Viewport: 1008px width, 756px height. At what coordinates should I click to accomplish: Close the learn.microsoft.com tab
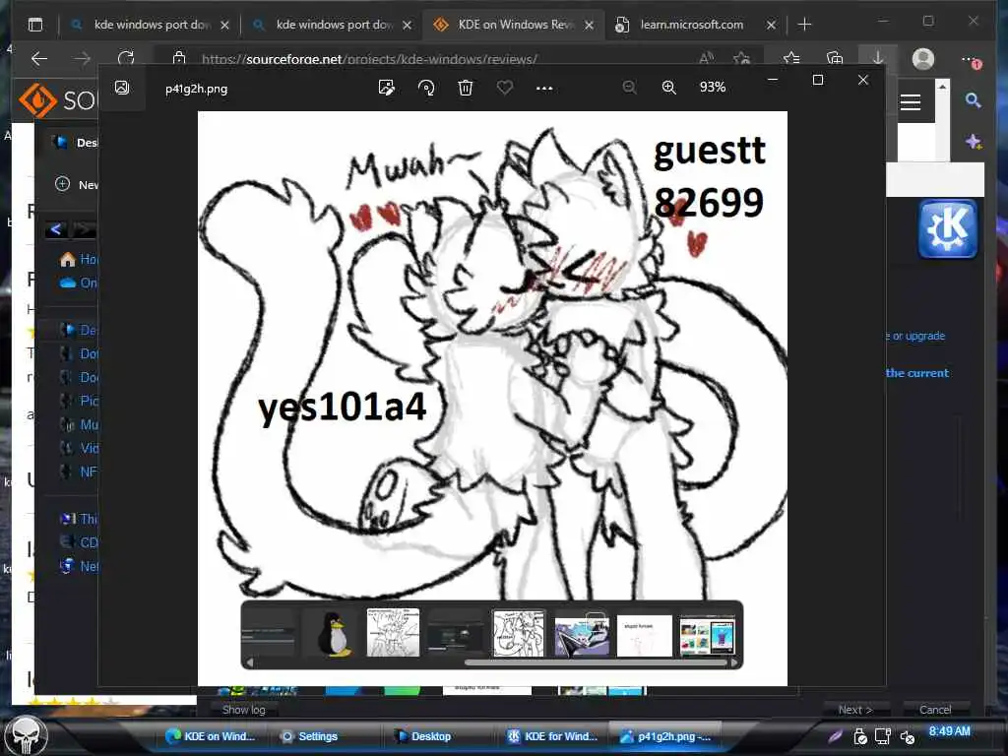click(x=771, y=25)
